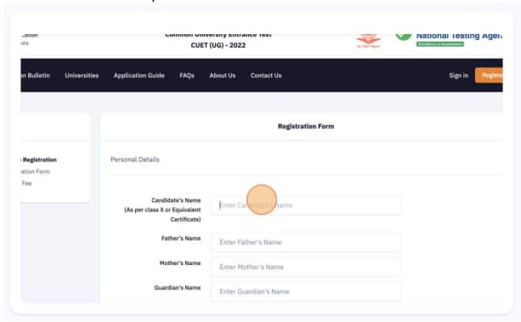Select Application Form step in sidebar
The width and height of the screenshot is (521, 322).
[x=35, y=172]
